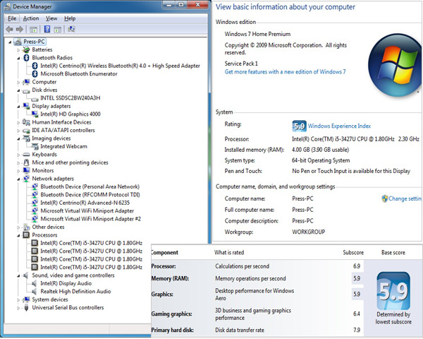The height and width of the screenshot is (339, 423).
Task: Minimize the Device Manager window
Action: [x=169, y=5]
